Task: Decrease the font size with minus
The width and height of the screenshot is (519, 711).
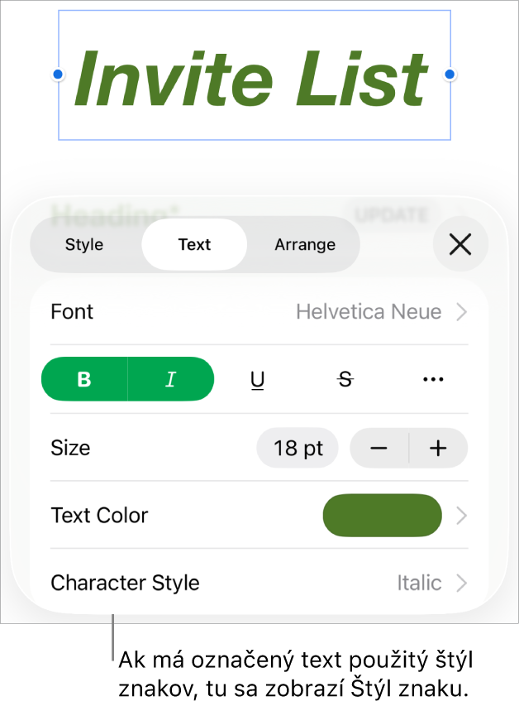Action: pyautogui.click(x=379, y=448)
